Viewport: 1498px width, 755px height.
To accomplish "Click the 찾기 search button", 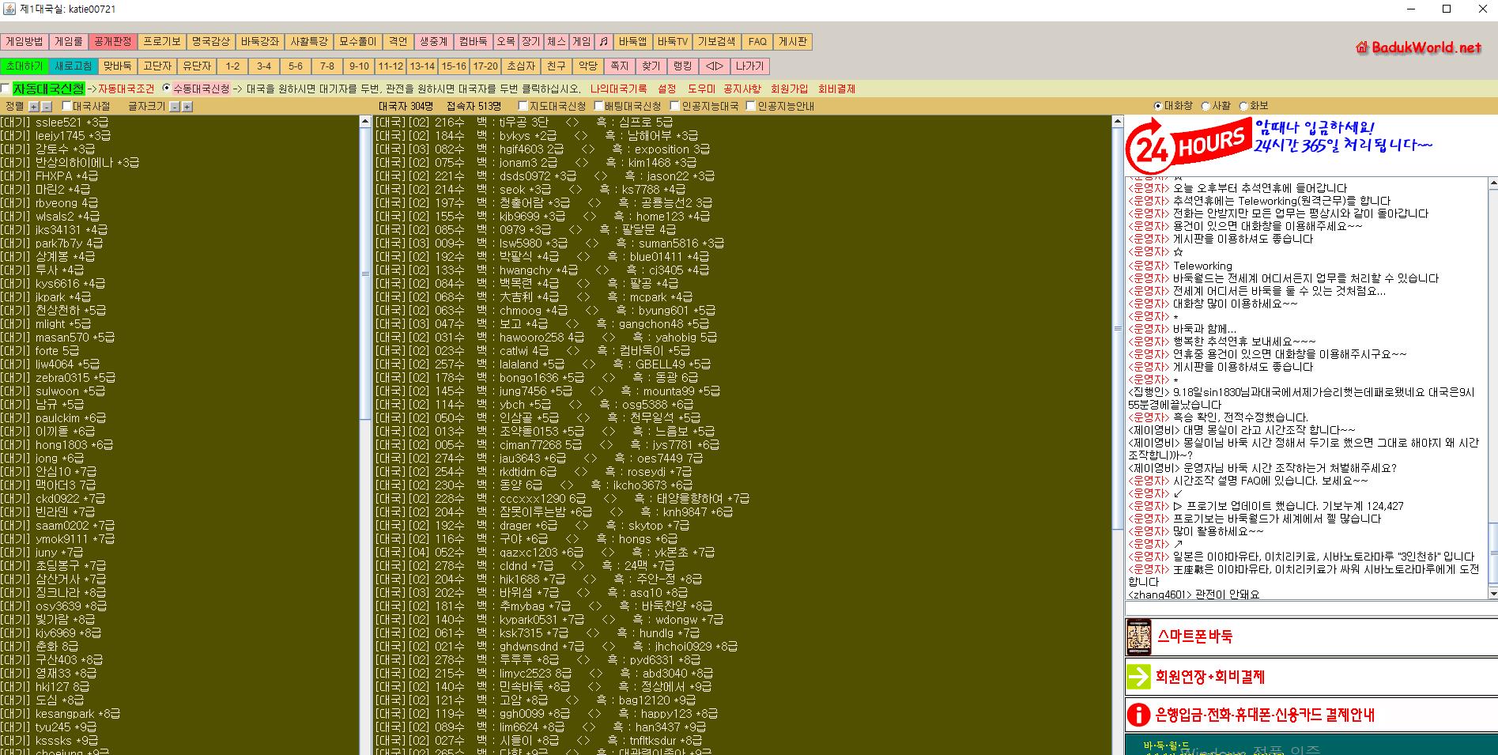I will pos(651,66).
